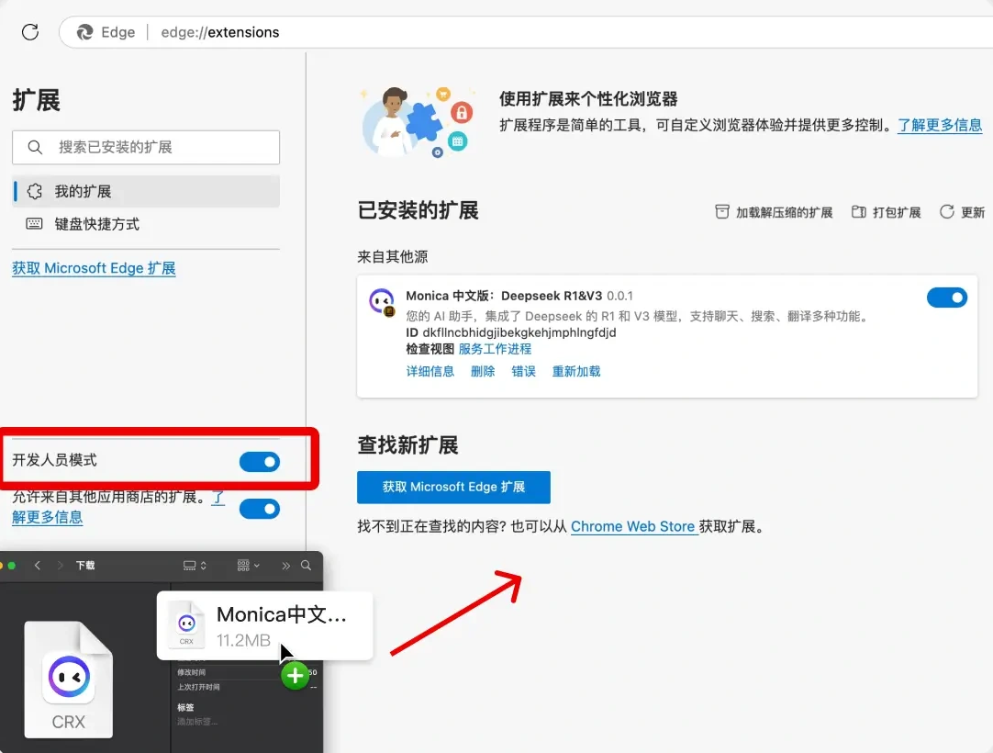Viewport: 993px width, 753px height.
Task: Click the Finder search icon
Action: click(x=306, y=566)
